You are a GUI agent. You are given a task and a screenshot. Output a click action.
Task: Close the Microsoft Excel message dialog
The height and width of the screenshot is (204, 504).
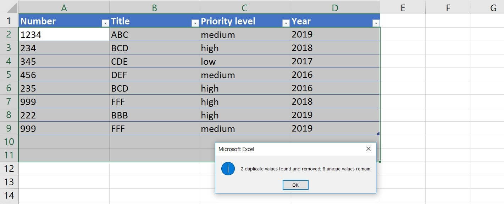369,148
